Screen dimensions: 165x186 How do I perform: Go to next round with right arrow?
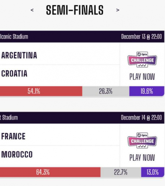pyautogui.click(x=118, y=10)
